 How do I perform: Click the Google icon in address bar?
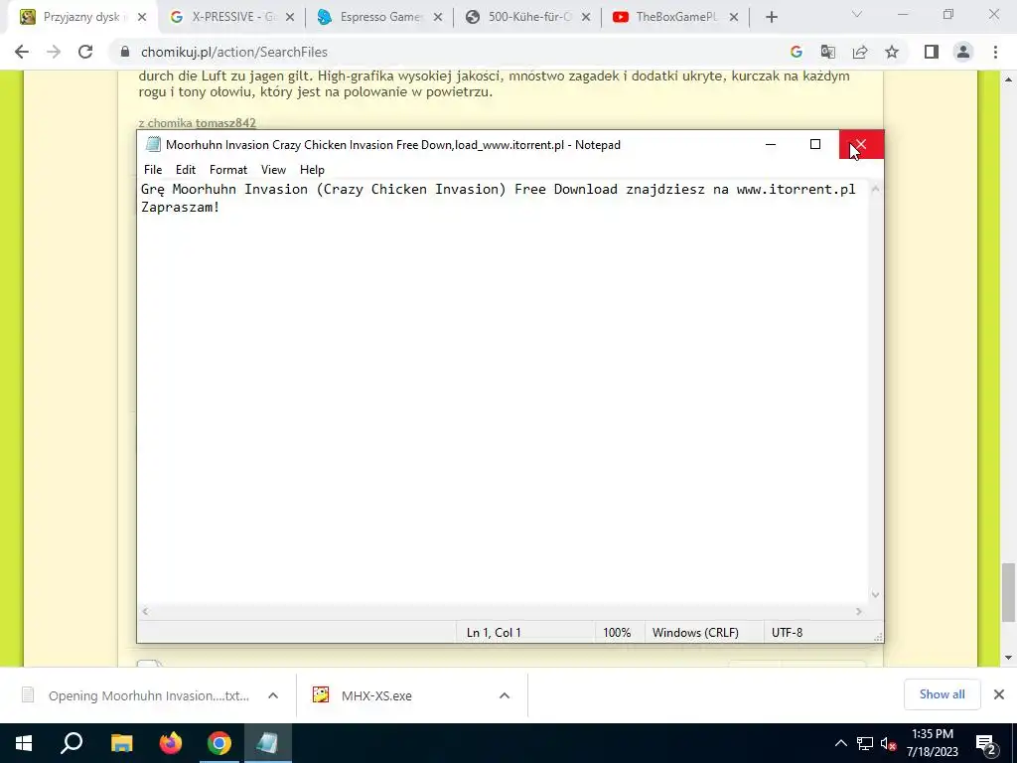797,52
